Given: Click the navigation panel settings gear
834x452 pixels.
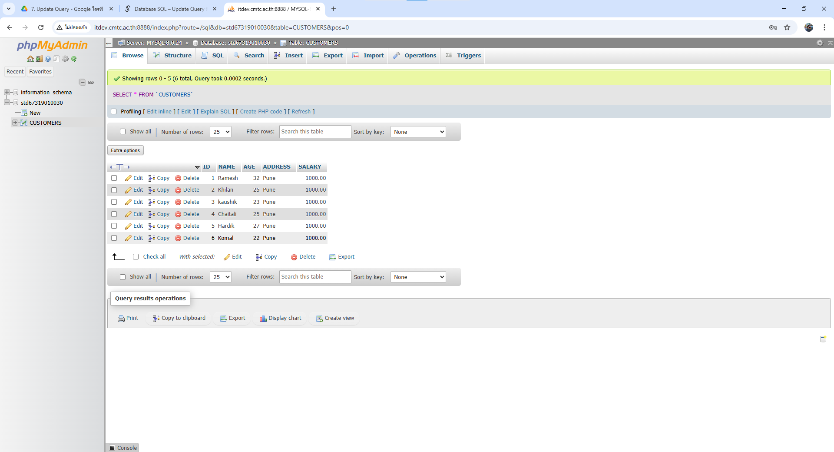Looking at the screenshot, I should [x=65, y=59].
